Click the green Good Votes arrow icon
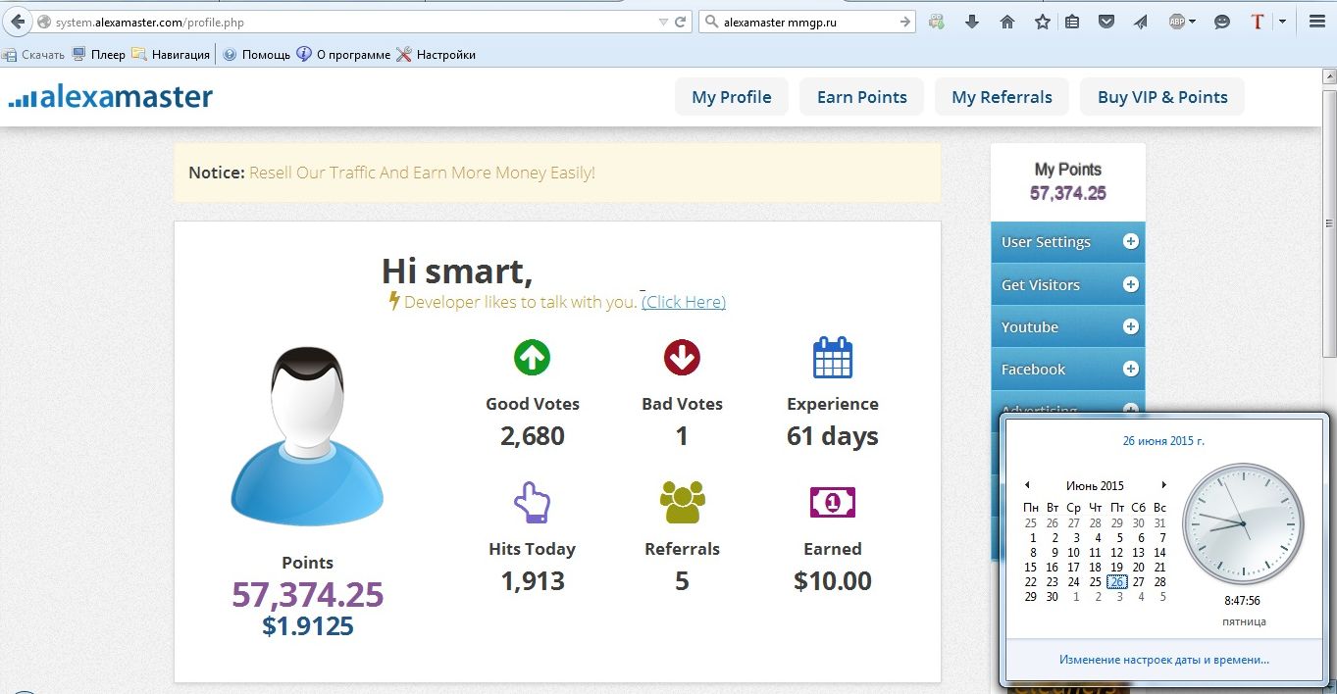This screenshot has height=694, width=1337. point(532,358)
